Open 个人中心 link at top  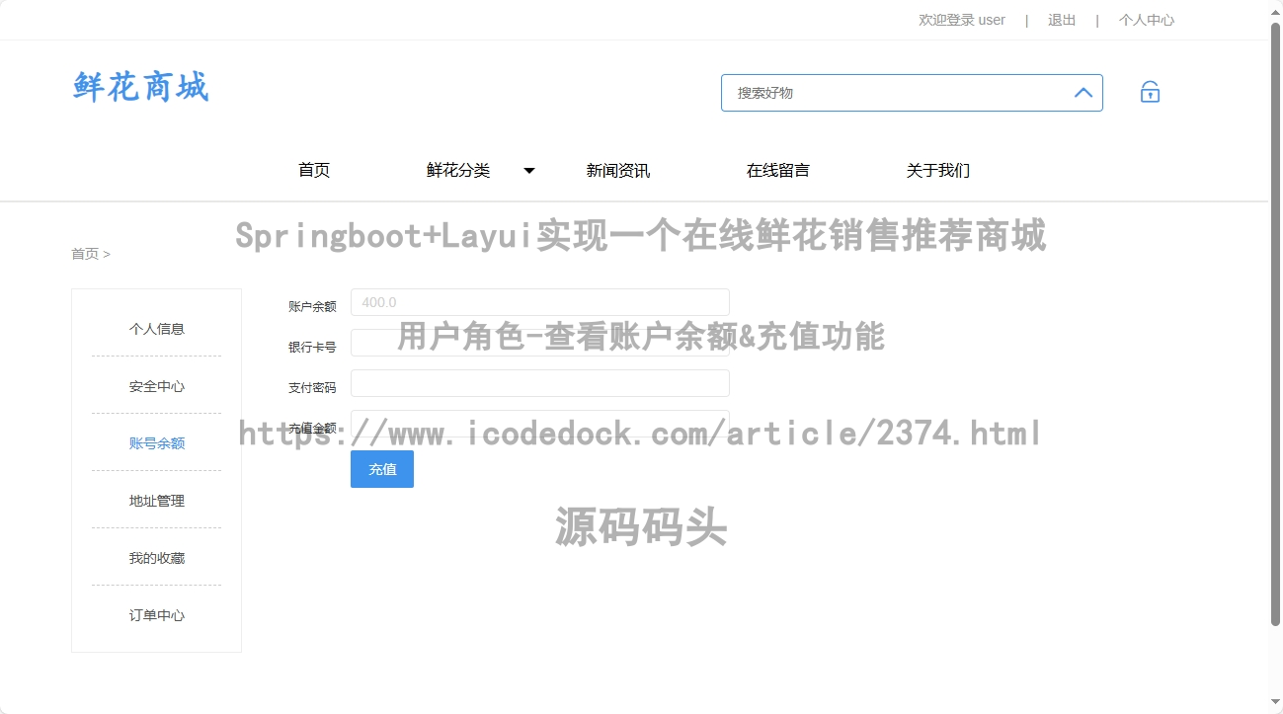point(1147,20)
